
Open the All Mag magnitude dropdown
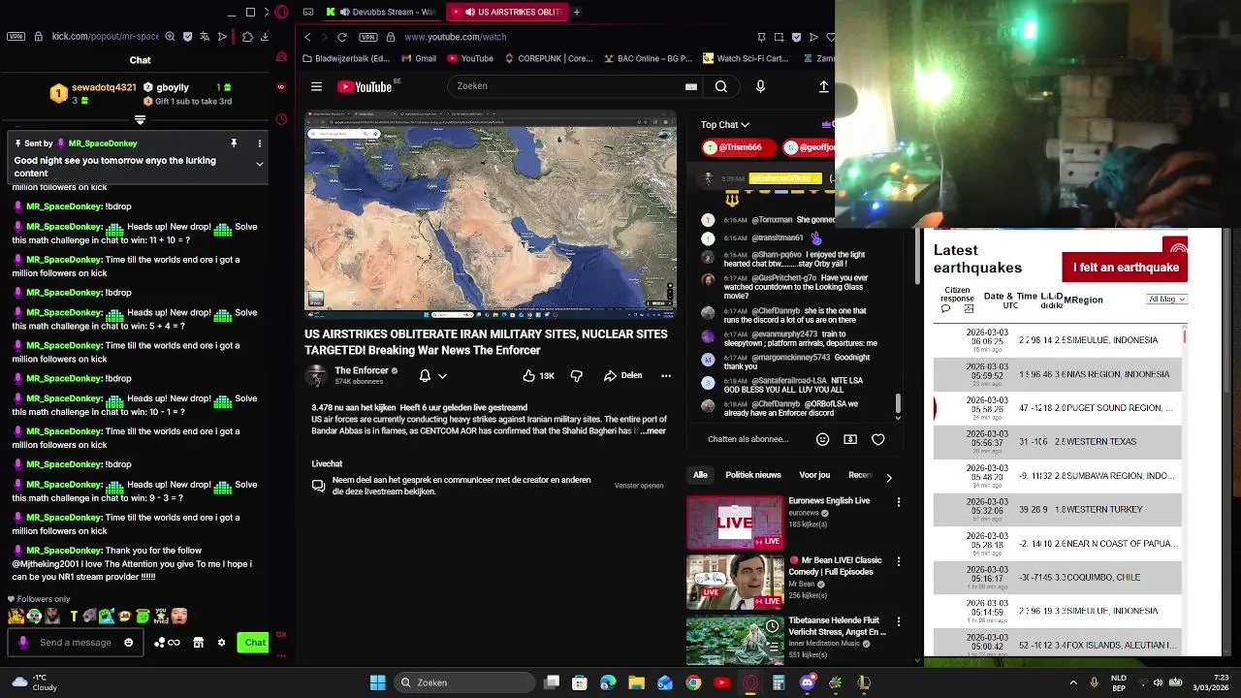(x=1166, y=300)
